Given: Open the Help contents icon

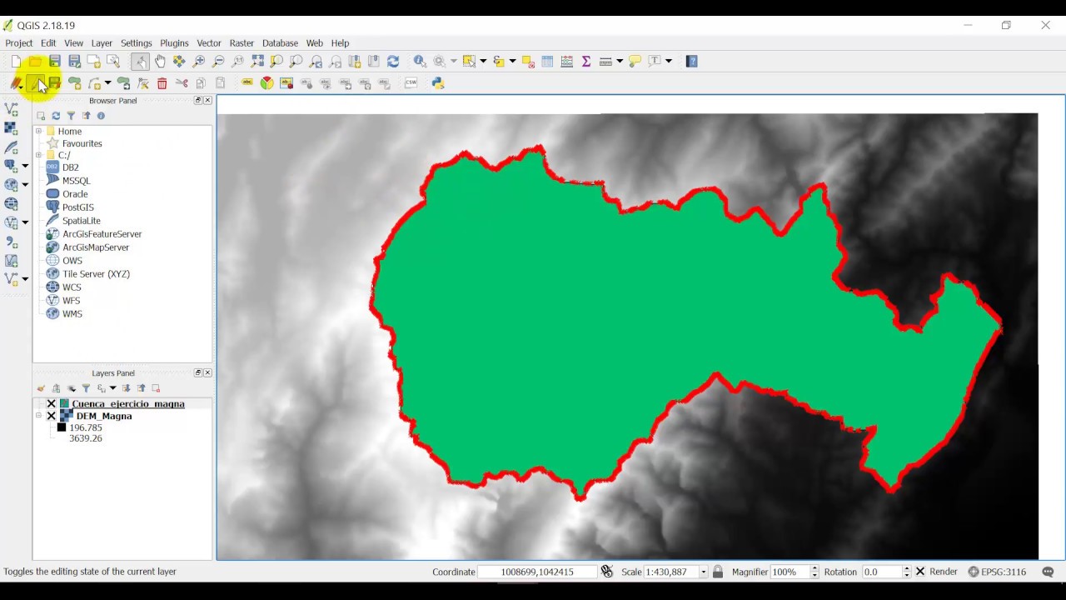Looking at the screenshot, I should tap(692, 62).
